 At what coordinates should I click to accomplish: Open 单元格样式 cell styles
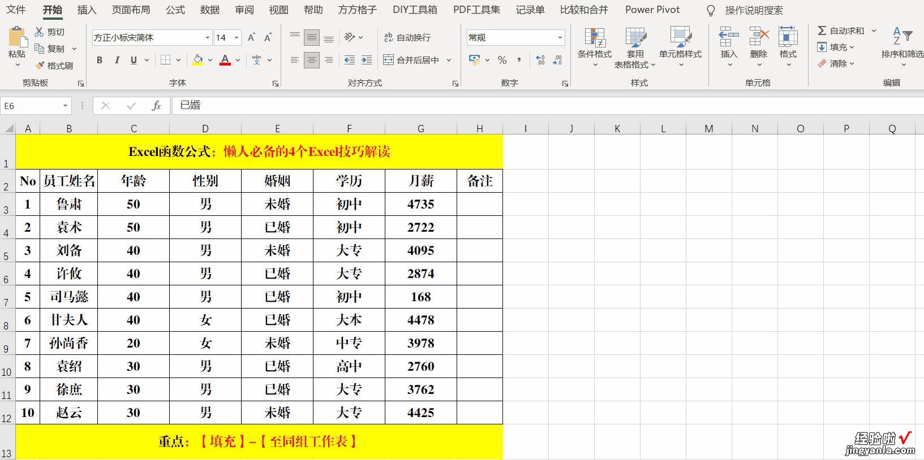click(680, 47)
